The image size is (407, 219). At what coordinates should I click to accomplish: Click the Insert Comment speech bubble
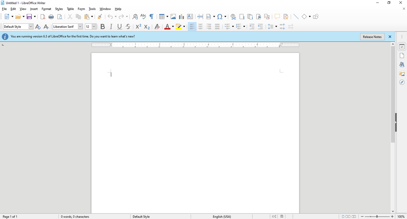pyautogui.click(x=277, y=17)
